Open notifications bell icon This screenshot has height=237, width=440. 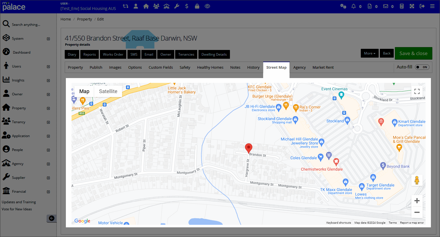[x=353, y=6]
